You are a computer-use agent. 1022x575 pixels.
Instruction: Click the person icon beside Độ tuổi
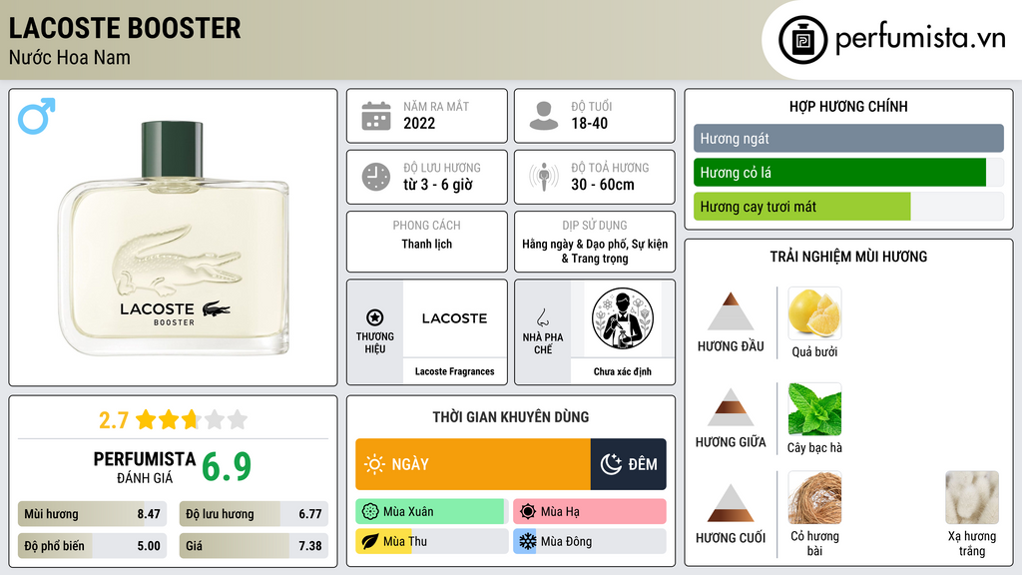point(544,116)
